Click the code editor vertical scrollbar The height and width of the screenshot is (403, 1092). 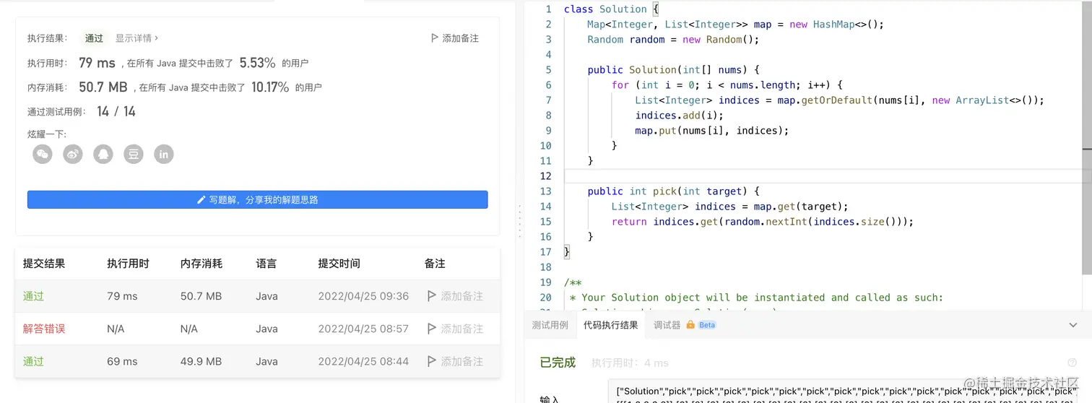coord(1087,137)
